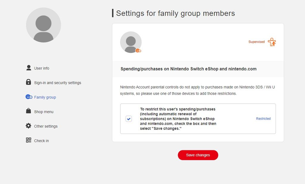Uncheck the restrict spending/purchases checkbox
Image resolution: width=305 pixels, height=184 pixels.
click(129, 118)
